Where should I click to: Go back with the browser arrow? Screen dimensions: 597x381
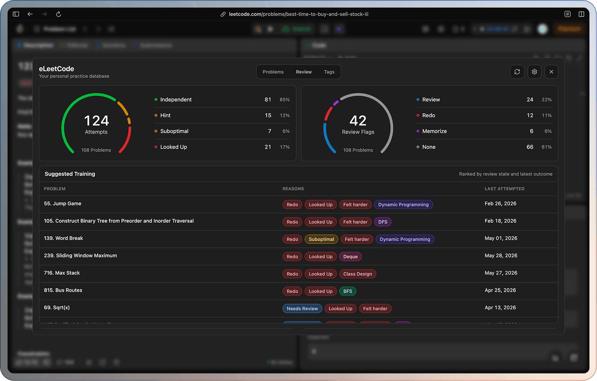point(30,14)
